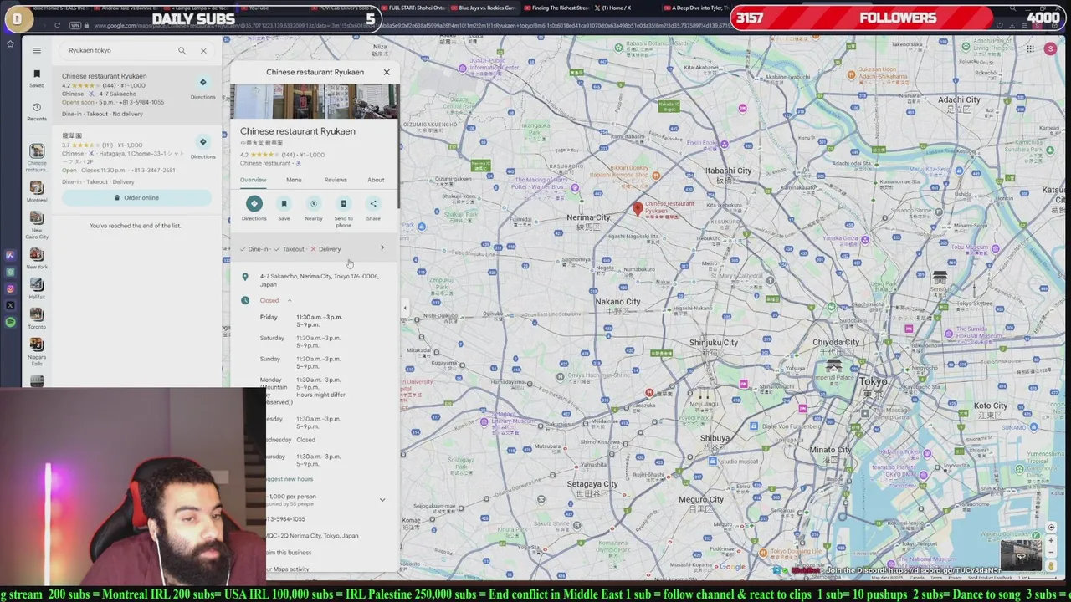This screenshot has width=1071, height=602.
Task: Open Street View pegman control
Action: 1051,566
